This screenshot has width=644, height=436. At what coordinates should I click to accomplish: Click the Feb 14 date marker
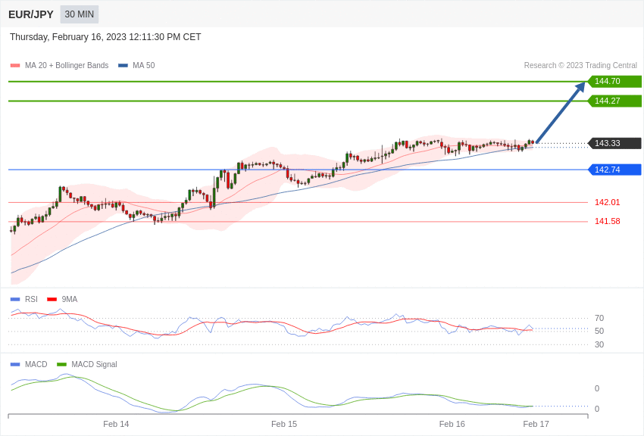tap(116, 424)
